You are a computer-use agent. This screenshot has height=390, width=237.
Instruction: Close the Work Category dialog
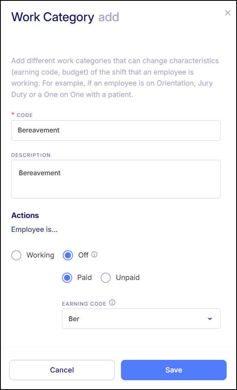click(228, 13)
